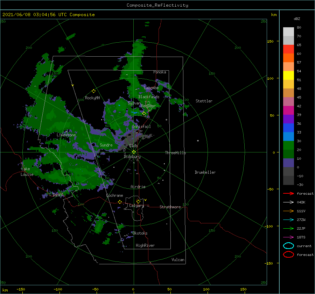The height and width of the screenshot is (294, 315).
Task: Click the orange 111V arrow icon
Action: click(288, 211)
